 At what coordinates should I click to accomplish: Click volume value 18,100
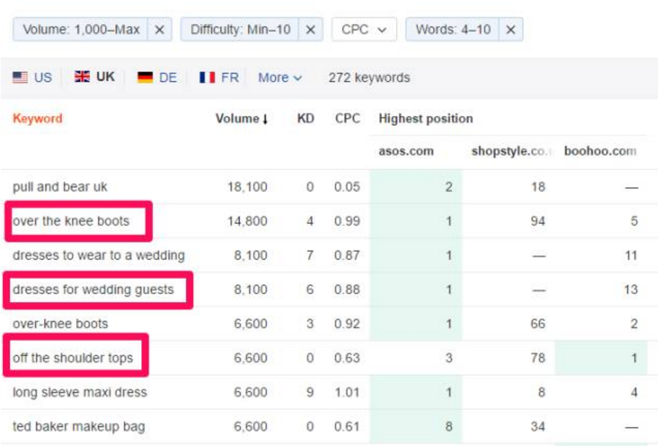pyautogui.click(x=247, y=187)
